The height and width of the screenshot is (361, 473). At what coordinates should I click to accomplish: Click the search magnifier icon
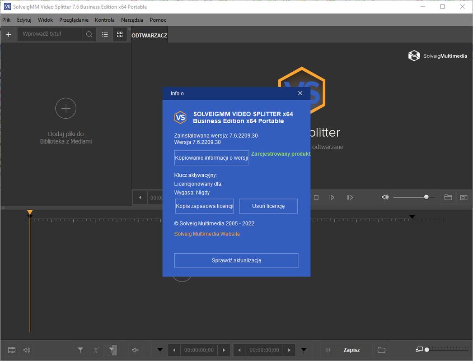[x=89, y=34]
